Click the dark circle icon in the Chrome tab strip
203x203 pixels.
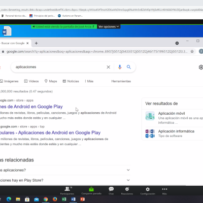[177, 43]
